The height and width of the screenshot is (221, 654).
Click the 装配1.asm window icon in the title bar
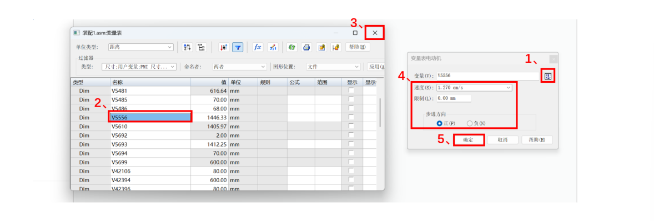pos(76,33)
